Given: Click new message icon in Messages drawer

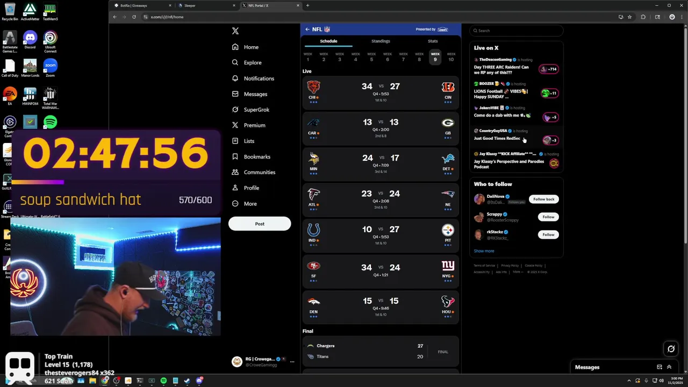Looking at the screenshot, I should click(x=660, y=367).
